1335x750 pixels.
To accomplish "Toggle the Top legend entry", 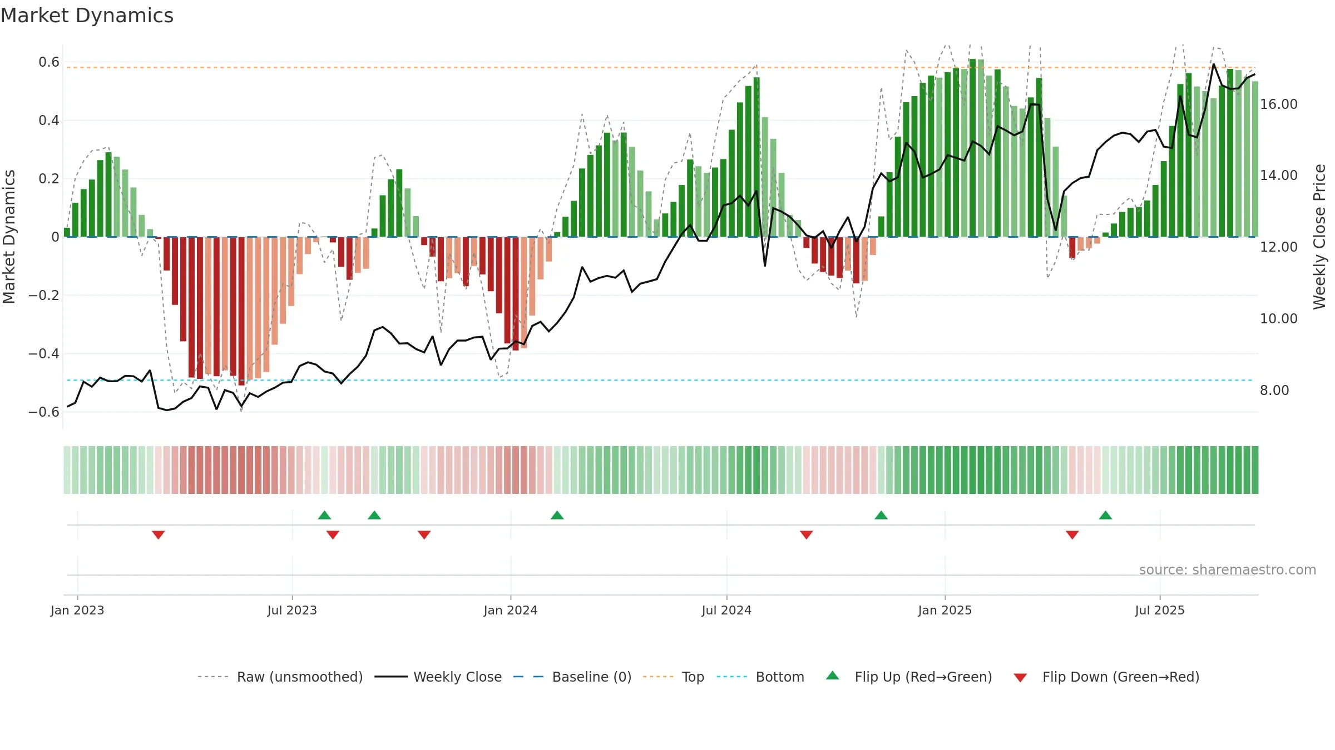I will click(x=674, y=677).
